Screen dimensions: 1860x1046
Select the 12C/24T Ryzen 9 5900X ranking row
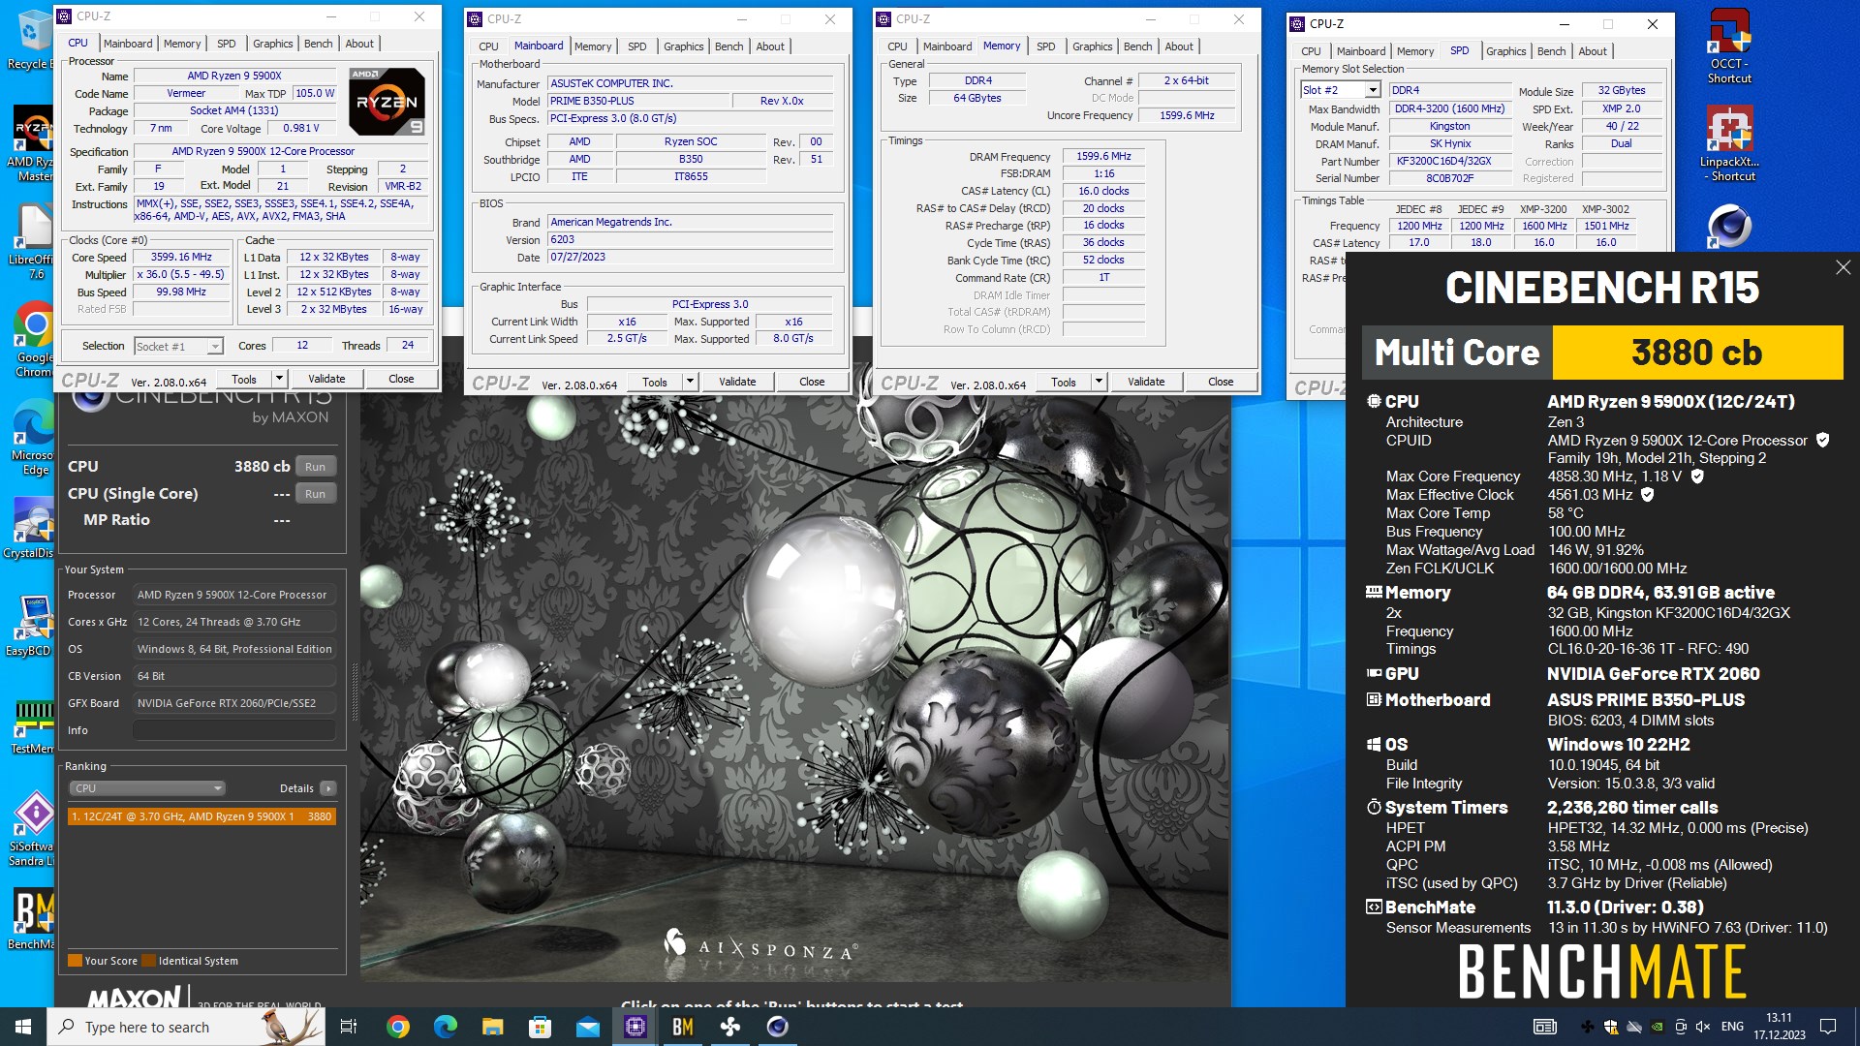coord(201,816)
